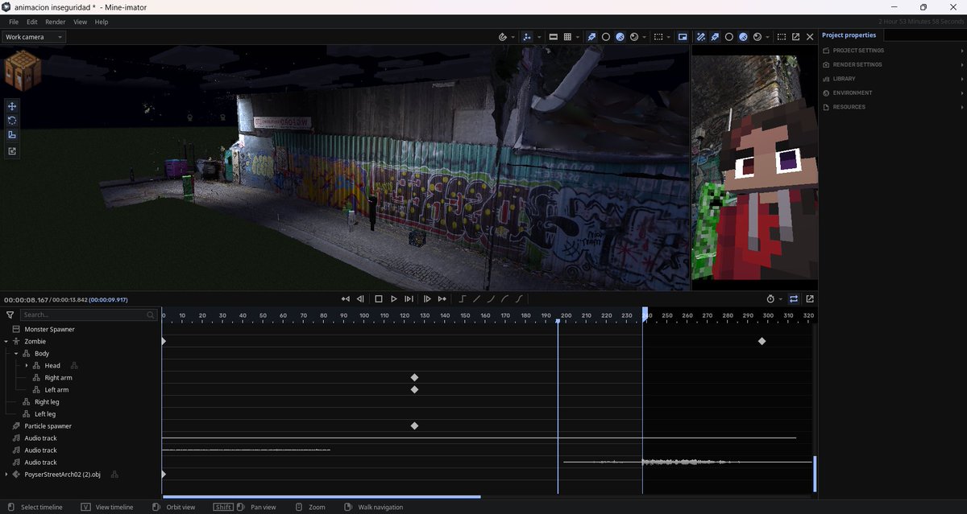The width and height of the screenshot is (967, 514).
Task: Open the Work camera dropdown
Action: coord(34,37)
